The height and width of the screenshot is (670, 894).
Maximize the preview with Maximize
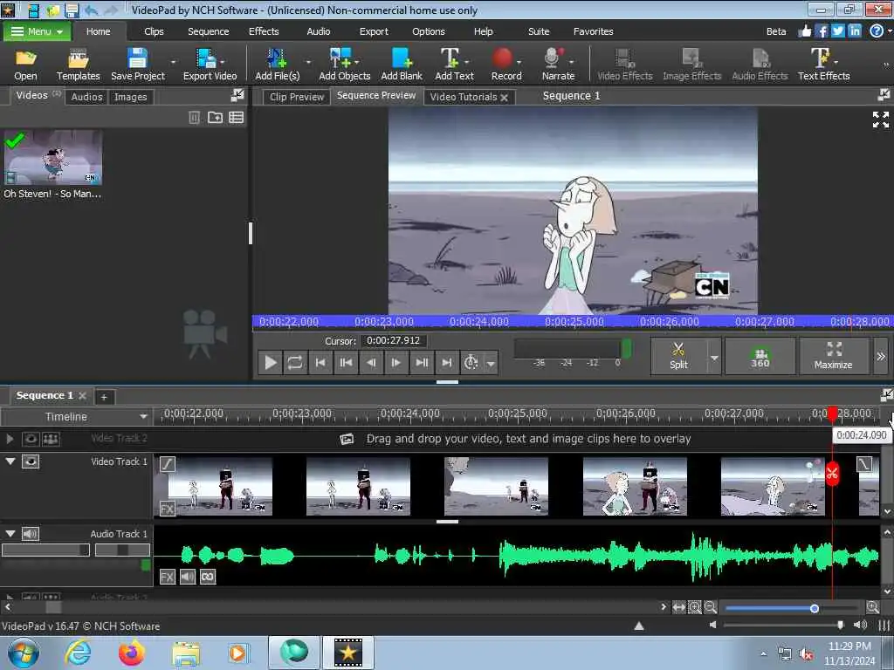click(834, 356)
